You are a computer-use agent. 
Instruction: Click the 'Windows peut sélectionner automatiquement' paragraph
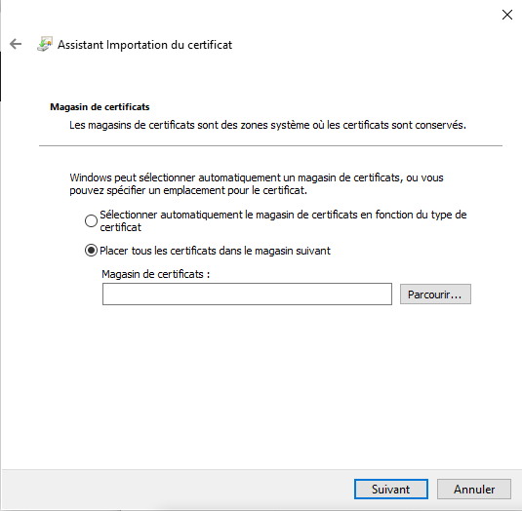(x=257, y=184)
